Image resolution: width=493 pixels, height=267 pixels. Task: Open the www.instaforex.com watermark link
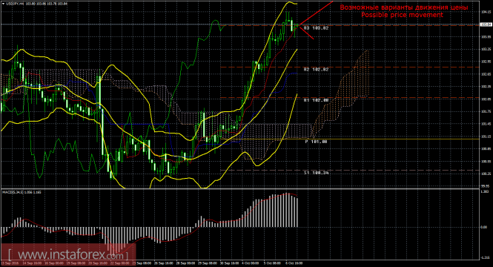click(x=68, y=254)
